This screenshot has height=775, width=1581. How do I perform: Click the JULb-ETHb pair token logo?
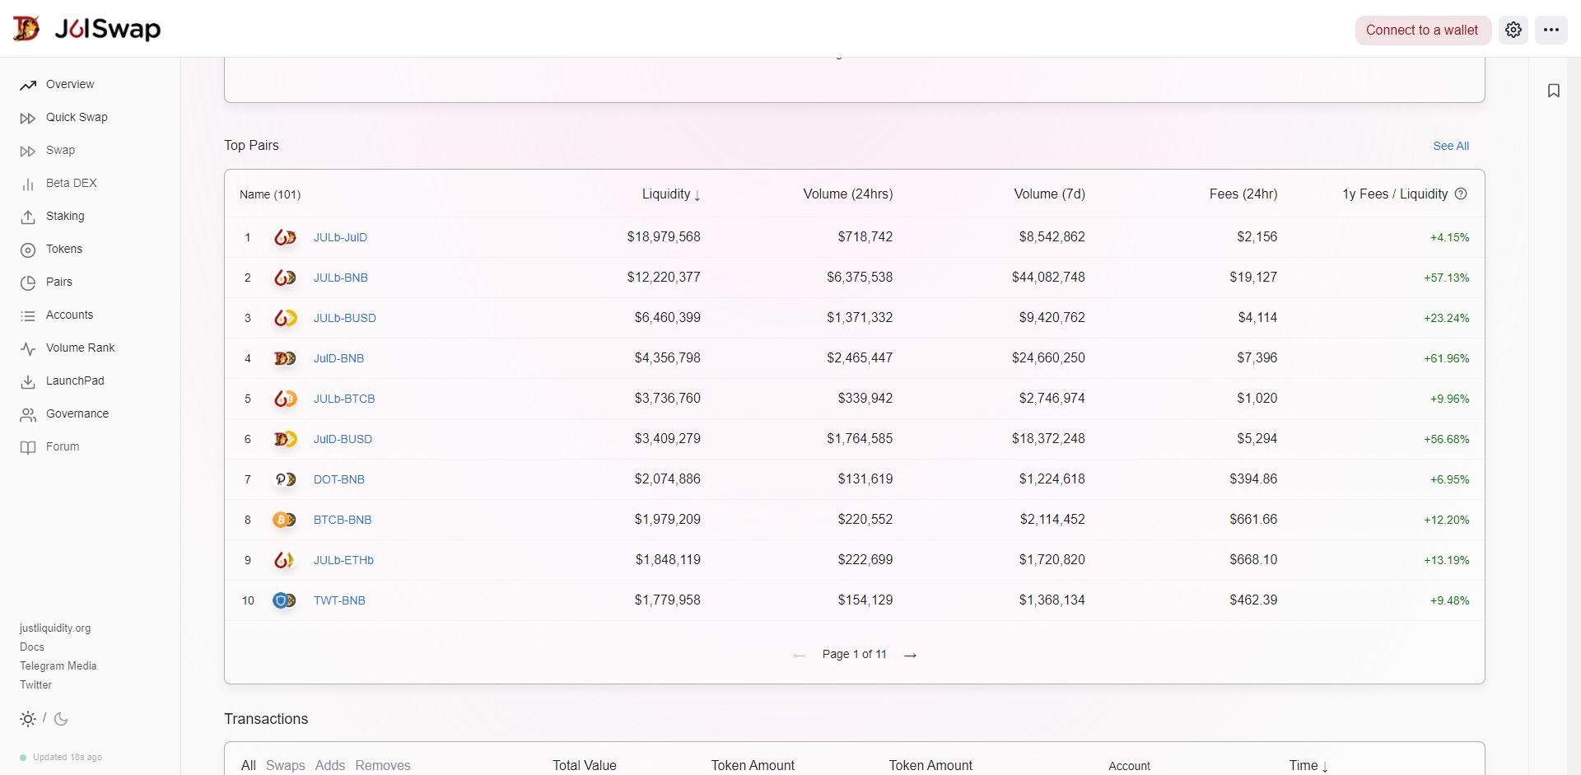(285, 560)
